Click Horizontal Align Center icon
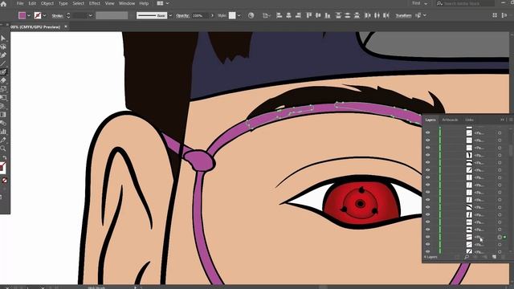514x289 pixels. (x=288, y=15)
